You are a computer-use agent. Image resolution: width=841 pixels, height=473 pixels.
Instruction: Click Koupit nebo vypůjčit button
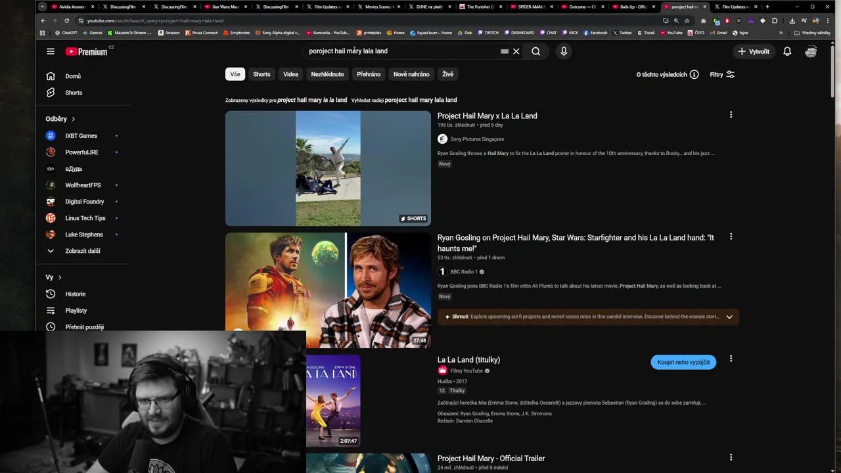pos(683,362)
